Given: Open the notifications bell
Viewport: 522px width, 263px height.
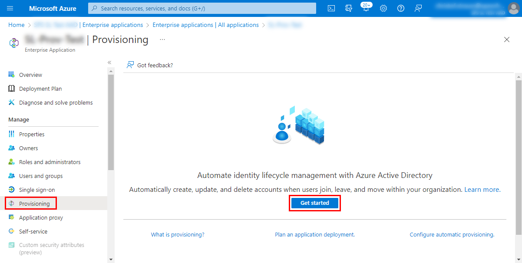Looking at the screenshot, I should [x=366, y=8].
